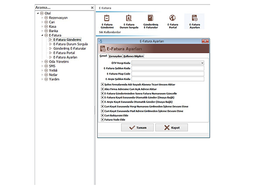Click the Rezervasyon node circle icon
Image resolution: width=253 pixels, height=189 pixels.
pos(46,18)
